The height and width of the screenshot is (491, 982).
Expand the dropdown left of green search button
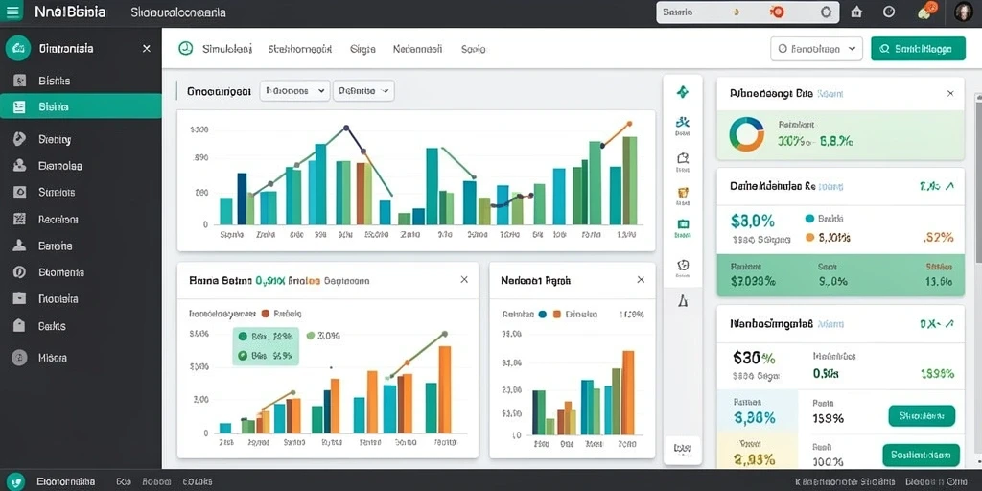pos(816,48)
